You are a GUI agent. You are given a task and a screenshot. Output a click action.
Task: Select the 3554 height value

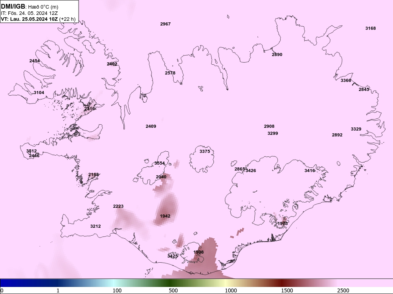(x=160, y=163)
